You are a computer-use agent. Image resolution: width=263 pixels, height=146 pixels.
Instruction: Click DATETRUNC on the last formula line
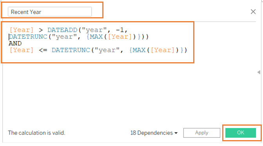pyautogui.click(x=71, y=50)
